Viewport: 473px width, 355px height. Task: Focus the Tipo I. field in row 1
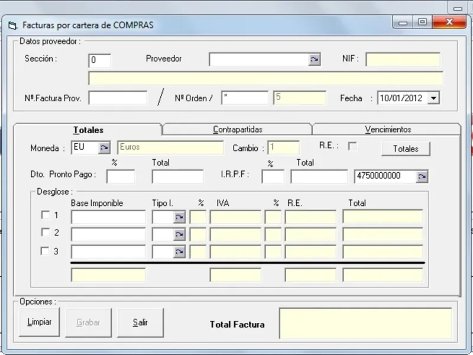point(163,217)
